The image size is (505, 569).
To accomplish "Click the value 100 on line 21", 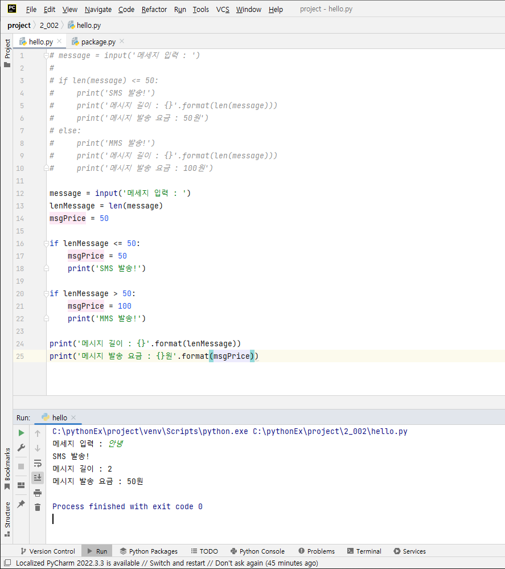I will tap(125, 306).
